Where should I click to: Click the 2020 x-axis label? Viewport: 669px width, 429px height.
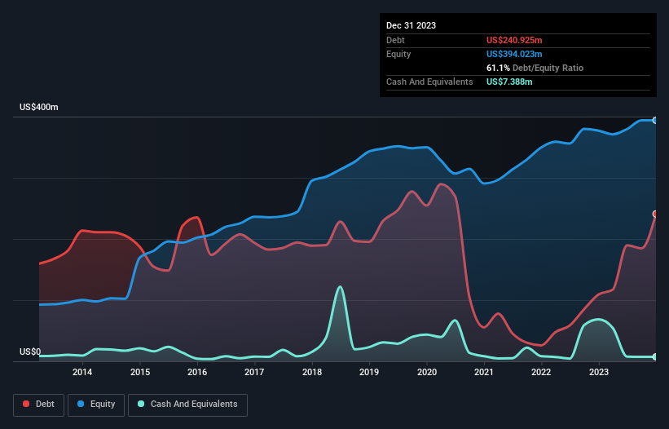coord(427,372)
